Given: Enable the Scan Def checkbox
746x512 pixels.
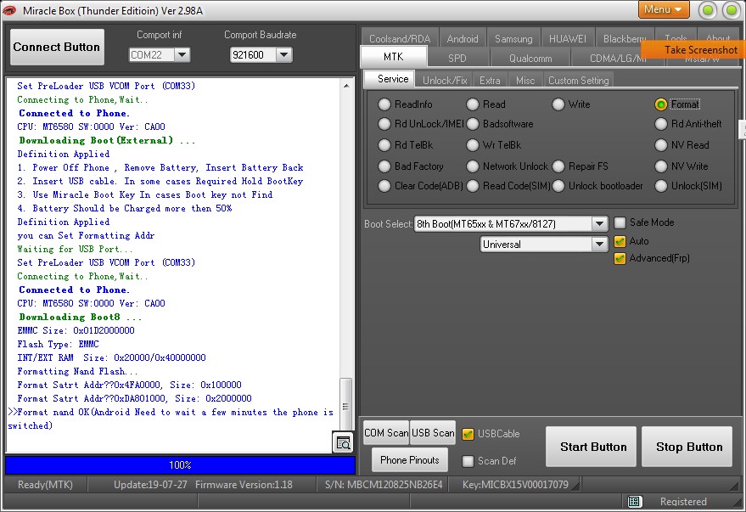Looking at the screenshot, I should [x=468, y=460].
